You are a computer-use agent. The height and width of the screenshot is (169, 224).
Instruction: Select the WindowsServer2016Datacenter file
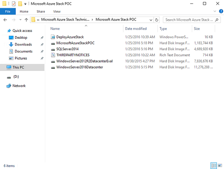[x=80, y=67]
